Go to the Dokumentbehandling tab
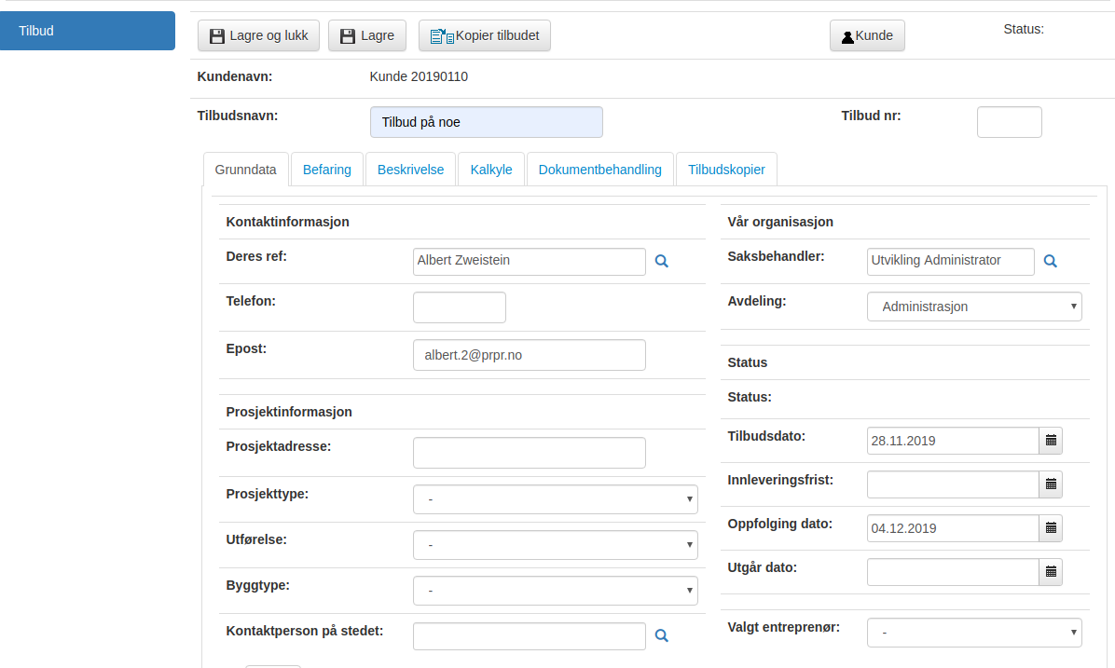This screenshot has width=1115, height=668. (x=600, y=170)
